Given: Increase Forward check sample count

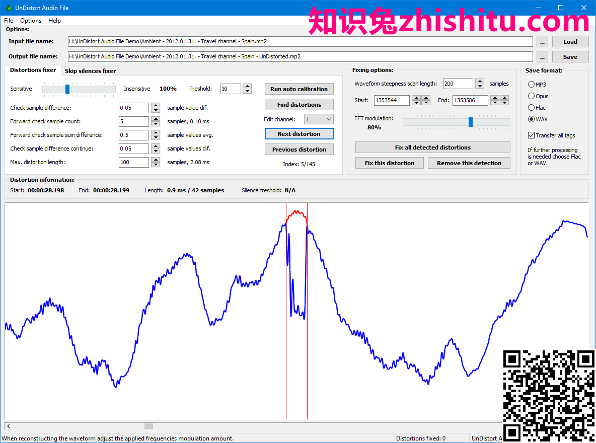Looking at the screenshot, I should click(x=156, y=119).
